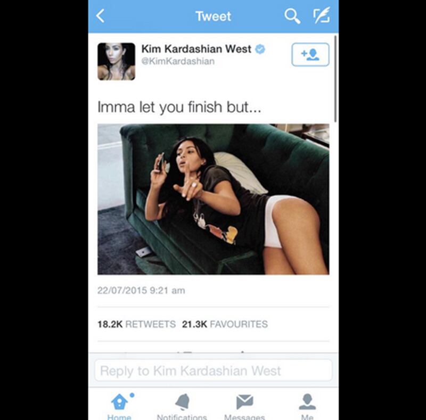View the 21.3K favourites list
The height and width of the screenshot is (420, 426).
click(x=225, y=324)
